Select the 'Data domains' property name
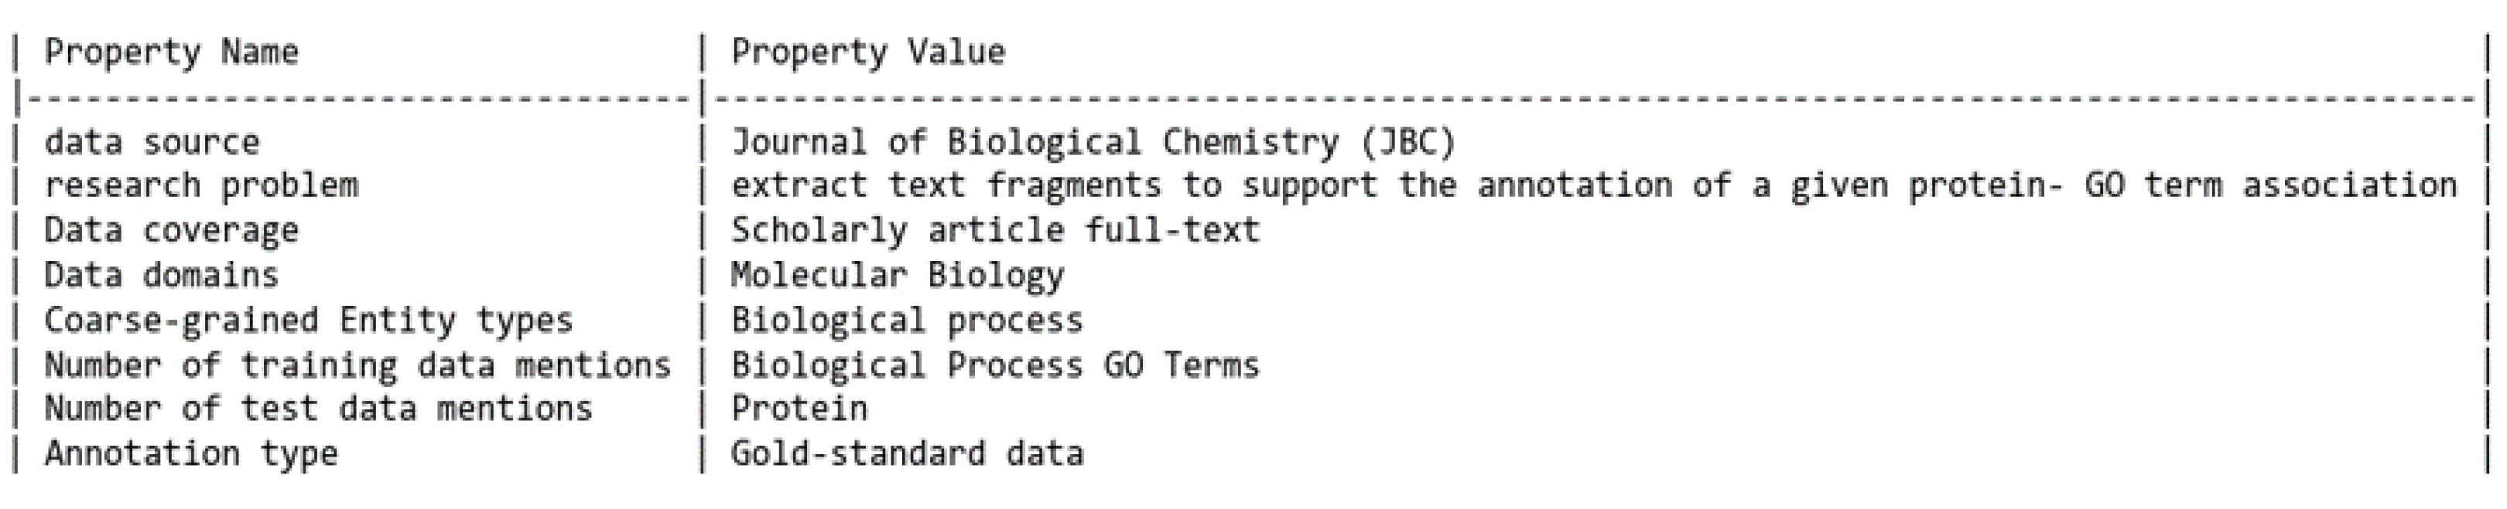 coord(162,275)
